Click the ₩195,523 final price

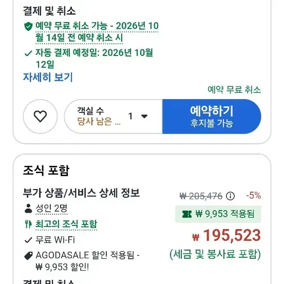pos(226,235)
